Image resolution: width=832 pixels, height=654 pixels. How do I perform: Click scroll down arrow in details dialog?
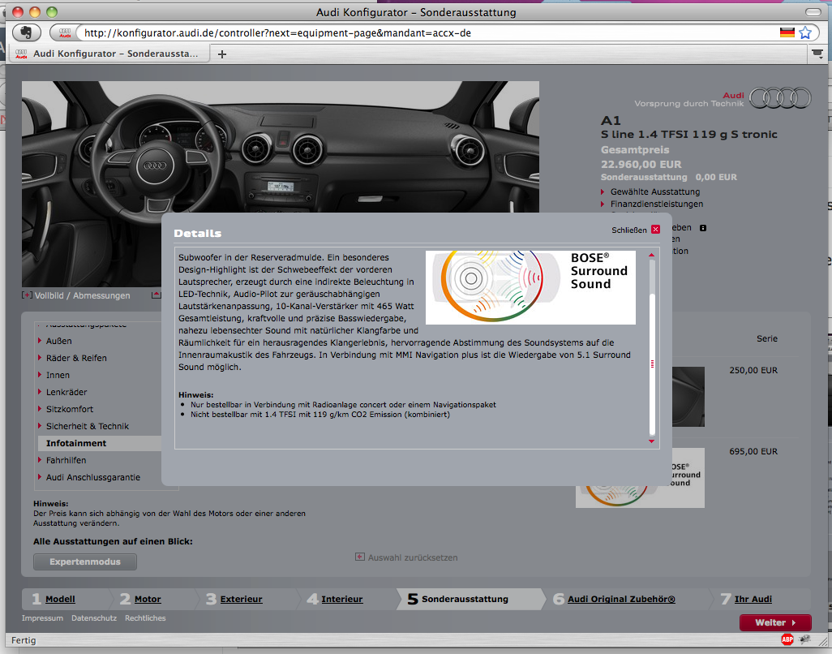(x=652, y=441)
